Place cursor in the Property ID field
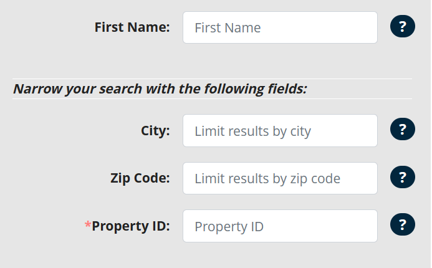Screen dimensions: 432x268 280,226
